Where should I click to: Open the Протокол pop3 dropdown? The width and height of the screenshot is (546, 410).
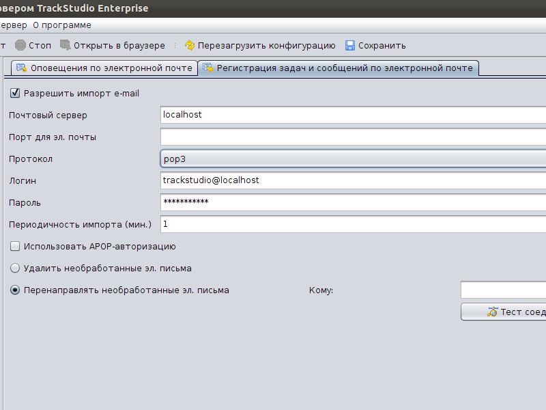tap(353, 159)
